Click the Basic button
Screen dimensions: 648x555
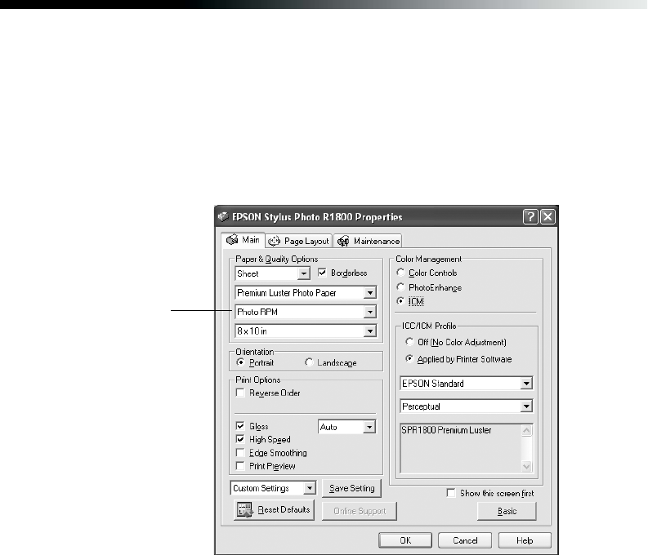(507, 511)
